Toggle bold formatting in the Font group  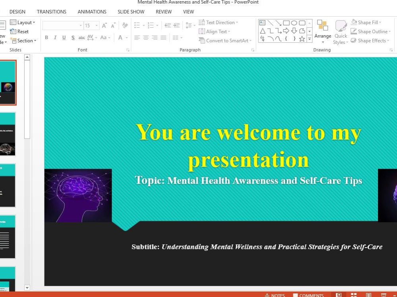tap(46, 38)
